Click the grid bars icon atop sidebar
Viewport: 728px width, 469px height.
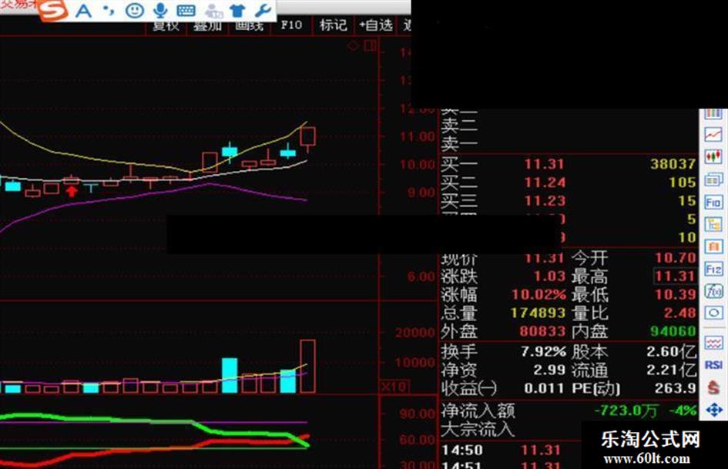pos(713,114)
